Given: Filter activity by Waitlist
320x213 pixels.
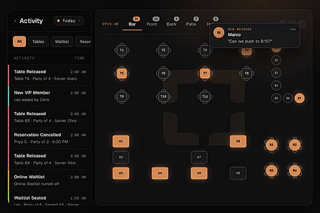Looking at the screenshot, I should (61, 42).
